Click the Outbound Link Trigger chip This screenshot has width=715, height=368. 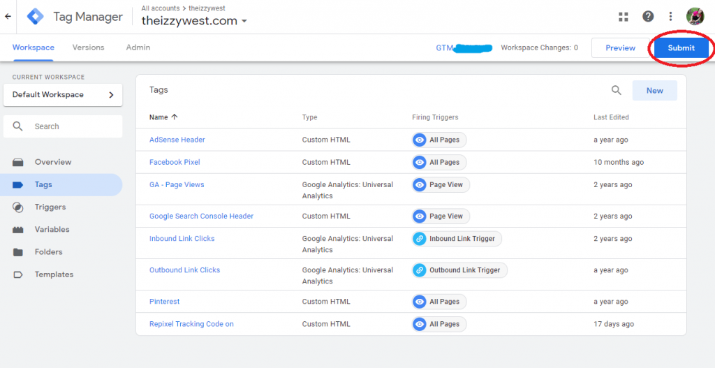click(x=459, y=270)
